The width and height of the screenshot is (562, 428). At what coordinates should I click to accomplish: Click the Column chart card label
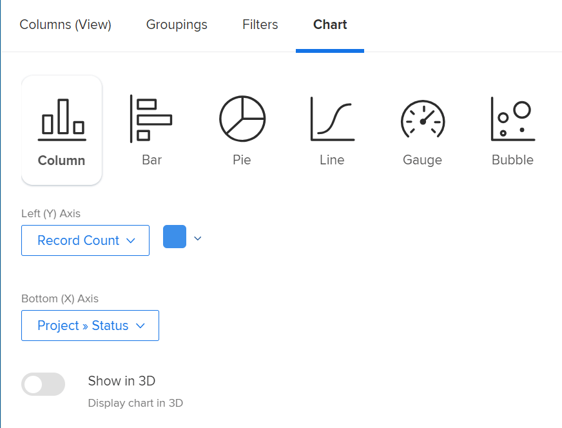point(61,160)
